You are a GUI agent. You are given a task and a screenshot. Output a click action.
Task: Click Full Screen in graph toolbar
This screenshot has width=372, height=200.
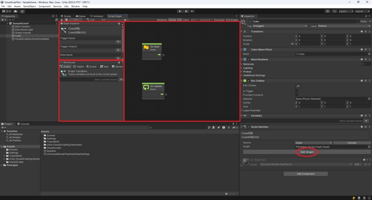click(232, 20)
